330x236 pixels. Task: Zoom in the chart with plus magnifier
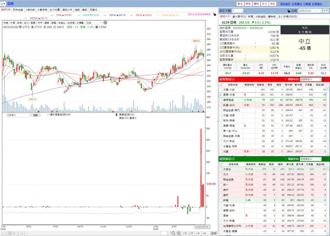point(179,233)
